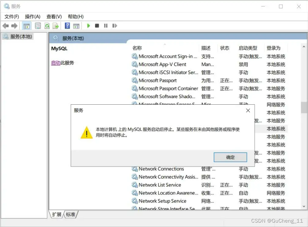308x227 pixels.
Task: Select the Microsoft Software Shado... service name
Action: pyautogui.click(x=167, y=97)
